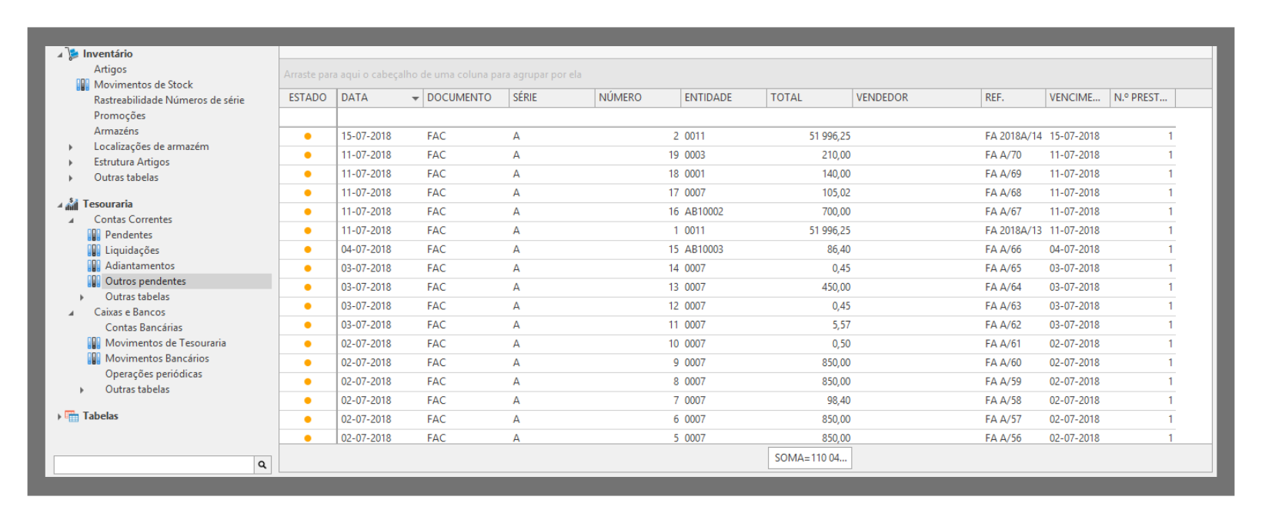Click the Movimentos de Stock icon
The height and width of the screenshot is (520, 1262).
pyautogui.click(x=83, y=85)
